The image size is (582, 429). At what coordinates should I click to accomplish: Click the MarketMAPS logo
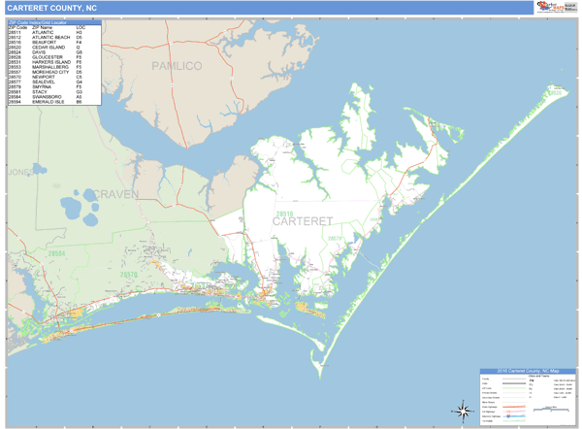548,7
